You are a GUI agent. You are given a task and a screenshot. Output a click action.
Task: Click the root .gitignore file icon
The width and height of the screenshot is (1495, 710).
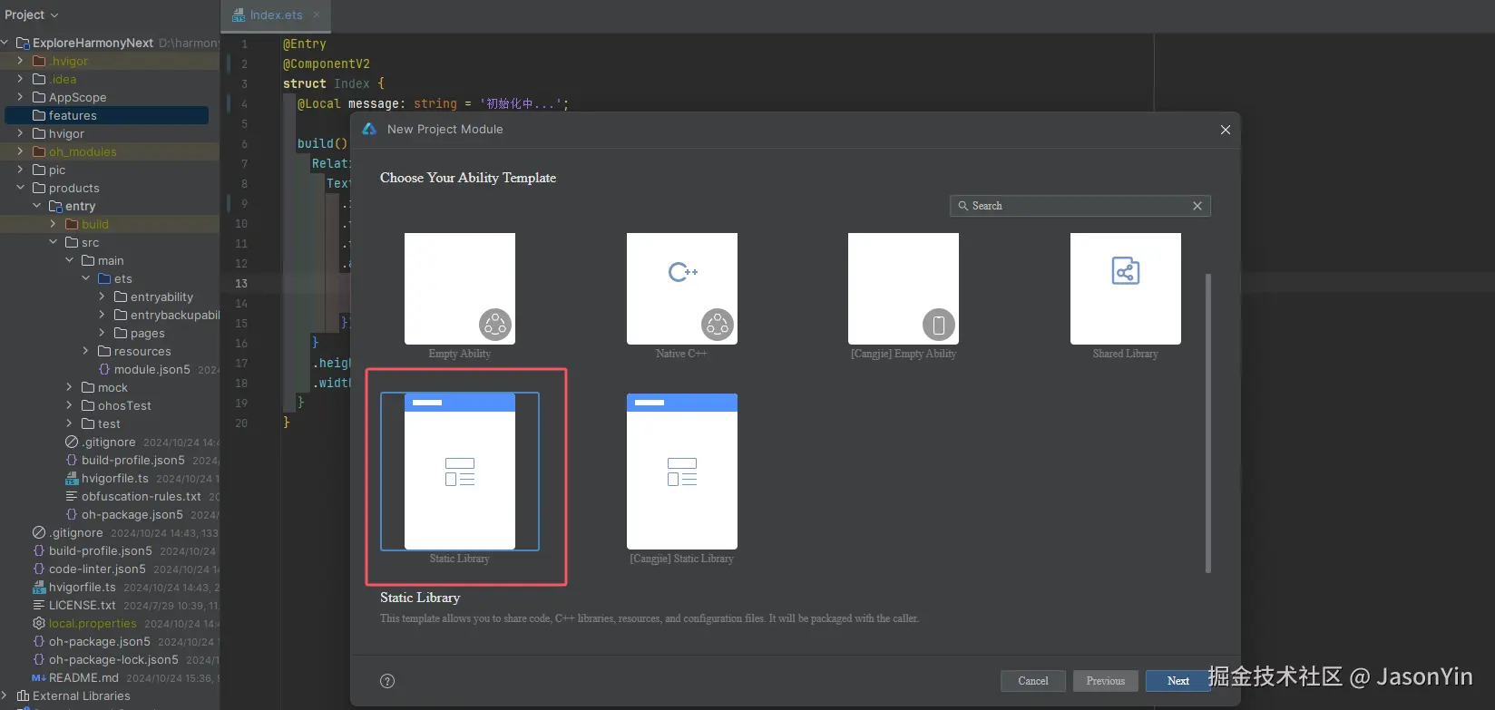pos(39,532)
